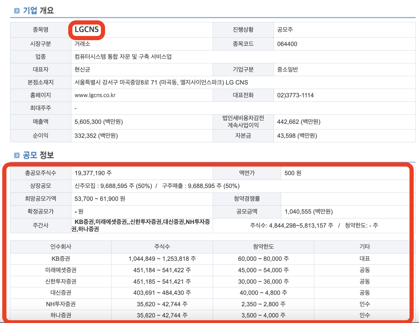This screenshot has width=419, height=323.
Task: Click limit 3,500 ~ 4,000 주
Action: click(x=263, y=315)
